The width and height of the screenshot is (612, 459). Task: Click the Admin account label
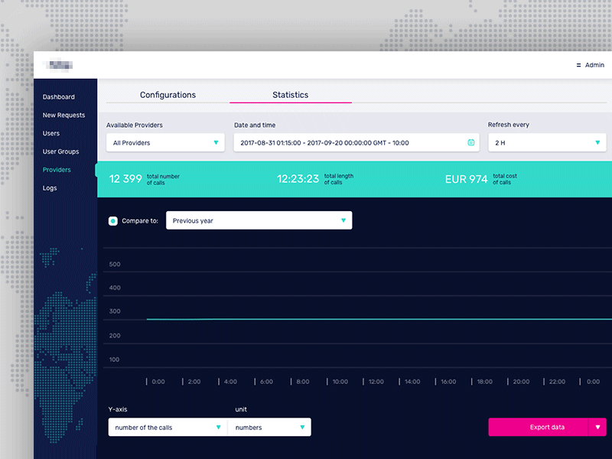[x=594, y=65]
